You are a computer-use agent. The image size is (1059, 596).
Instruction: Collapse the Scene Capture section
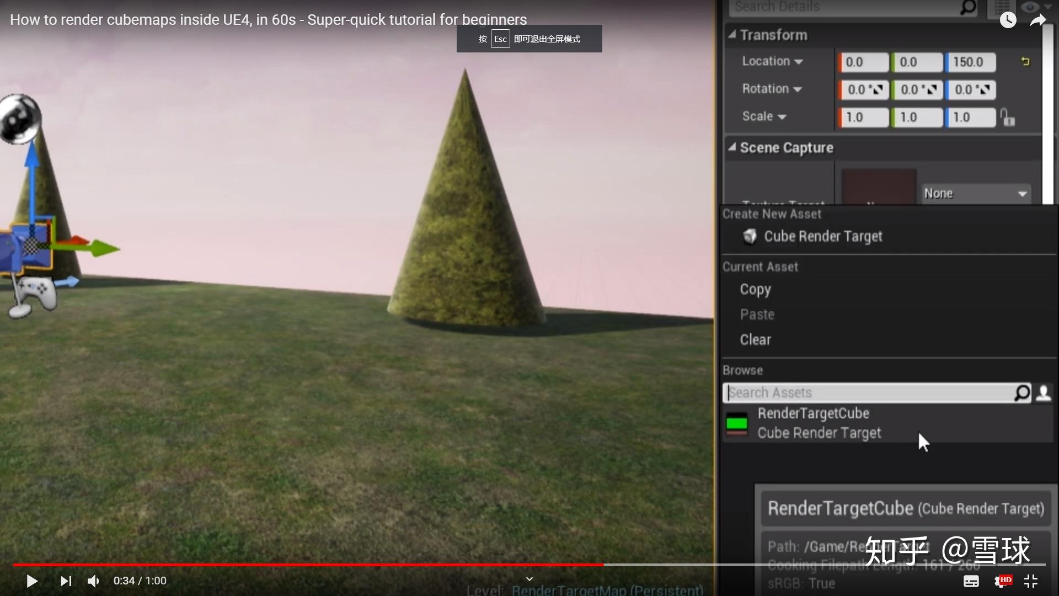(732, 147)
